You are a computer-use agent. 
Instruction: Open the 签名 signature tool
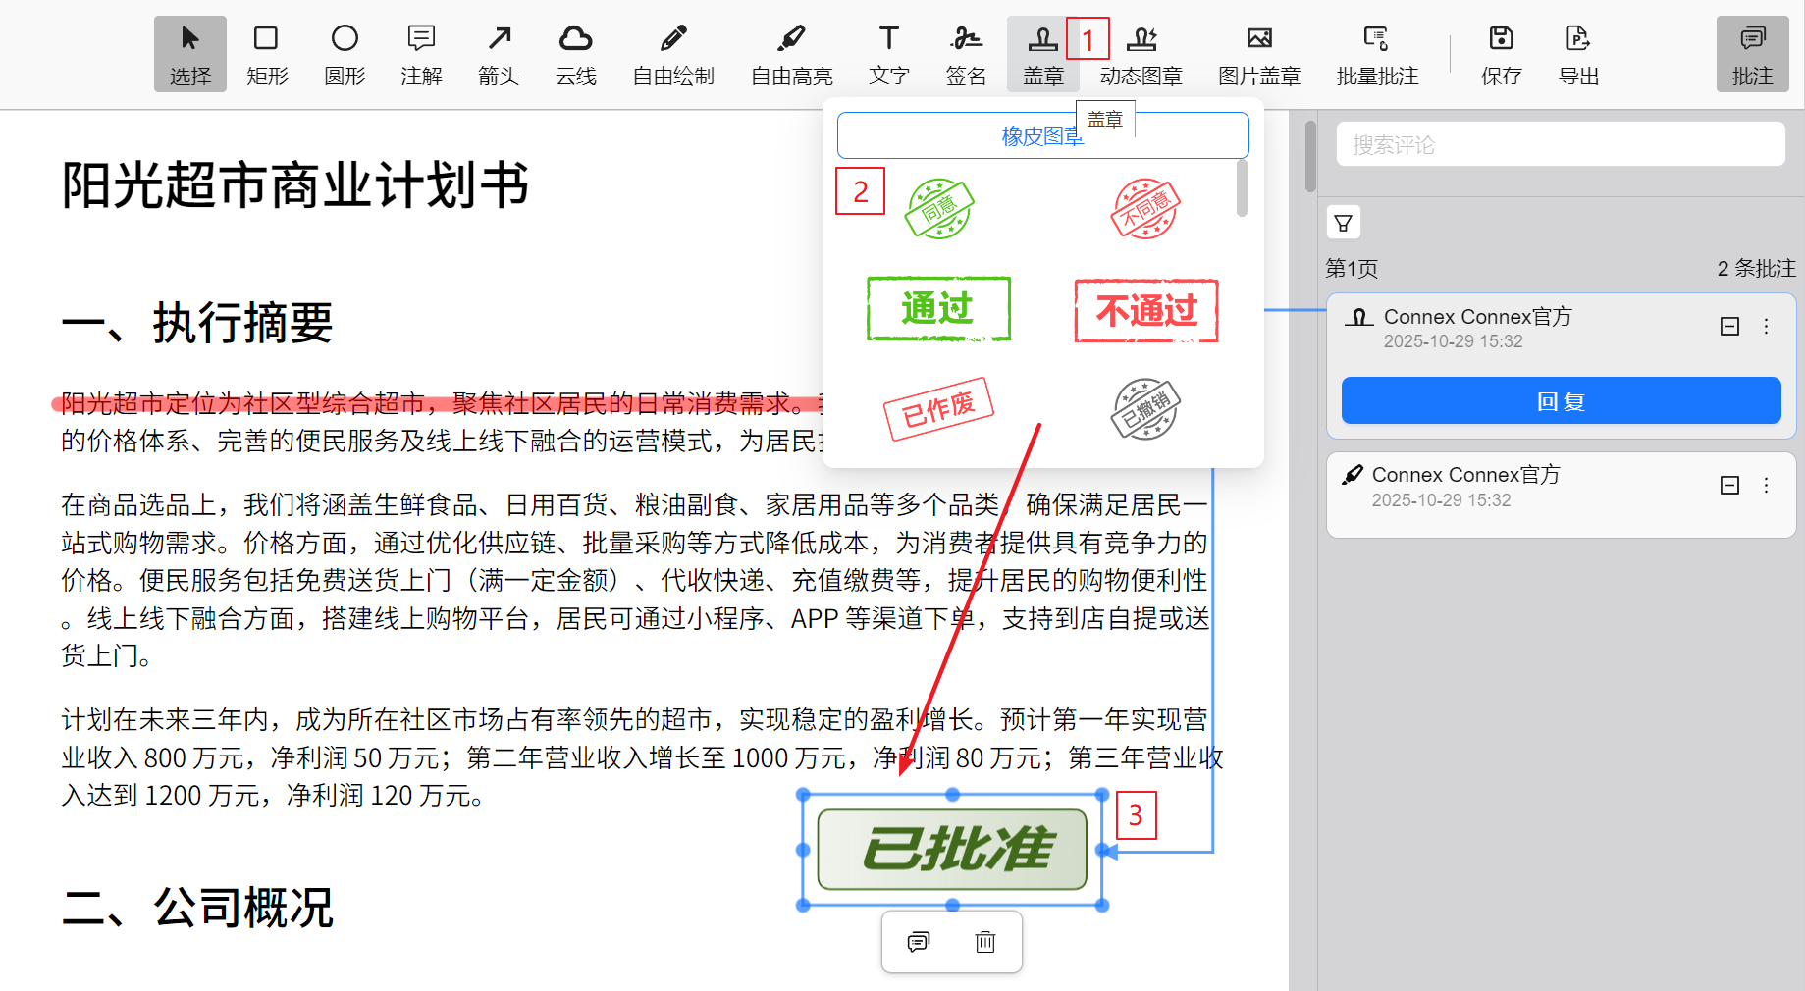point(966,54)
